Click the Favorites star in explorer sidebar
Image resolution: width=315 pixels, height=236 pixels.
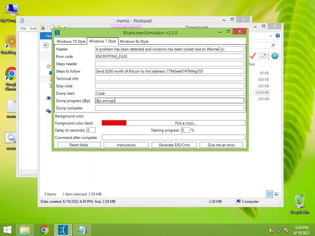(48, 66)
